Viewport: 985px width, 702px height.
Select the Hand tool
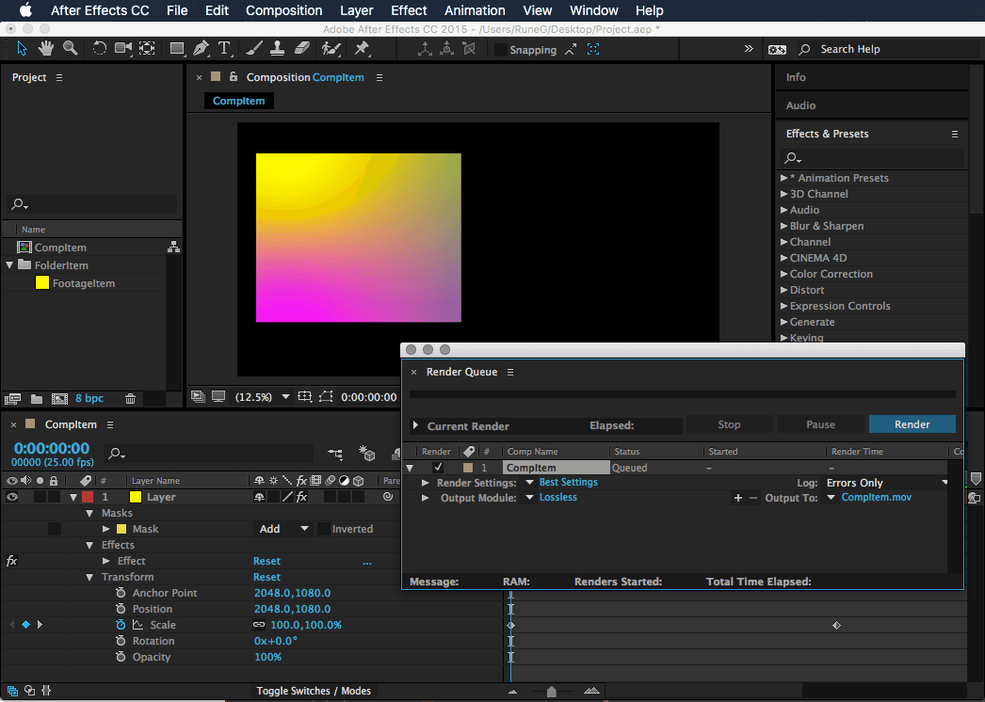46,48
